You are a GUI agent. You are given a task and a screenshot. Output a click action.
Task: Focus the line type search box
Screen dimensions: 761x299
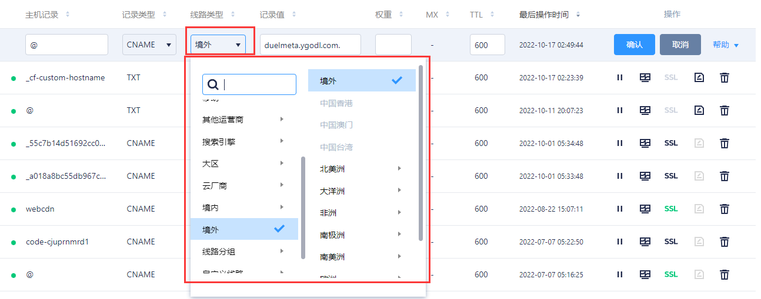point(249,84)
